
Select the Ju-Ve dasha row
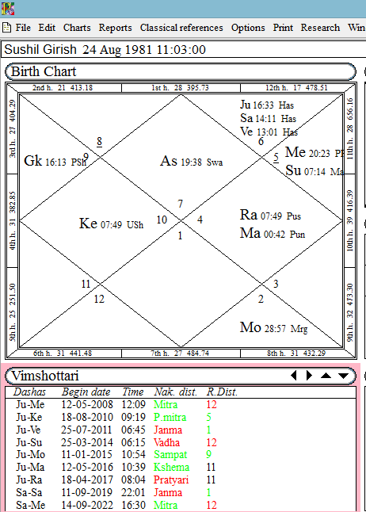[181, 430]
